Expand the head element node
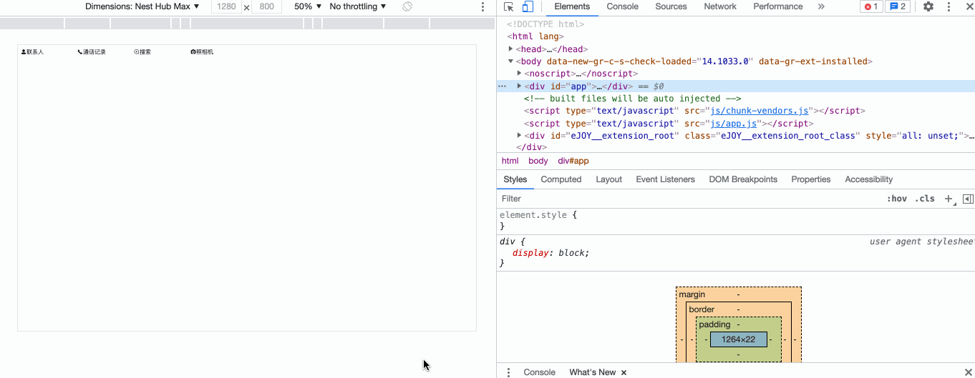The image size is (975, 378). click(x=510, y=49)
